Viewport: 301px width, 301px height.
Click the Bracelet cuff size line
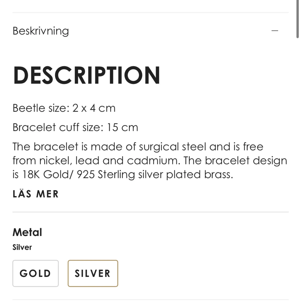[75, 127]
